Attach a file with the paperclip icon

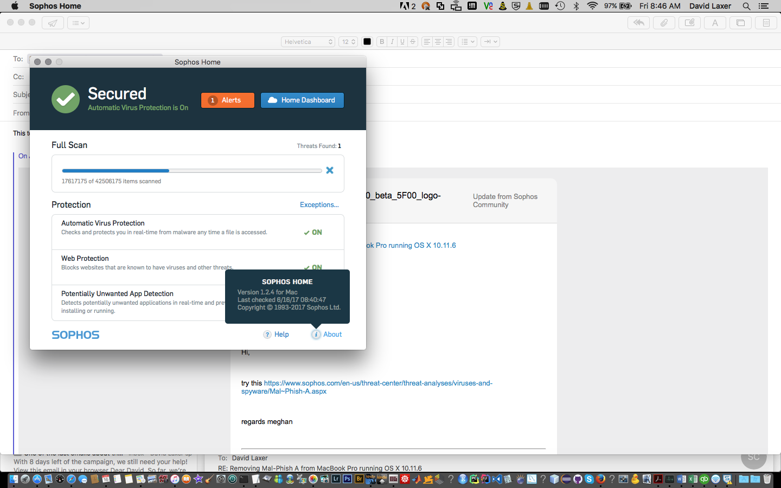click(x=664, y=23)
